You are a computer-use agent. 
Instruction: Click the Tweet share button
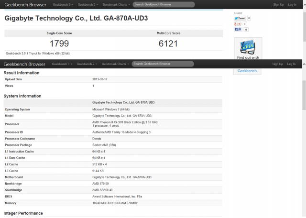pos(240,18)
